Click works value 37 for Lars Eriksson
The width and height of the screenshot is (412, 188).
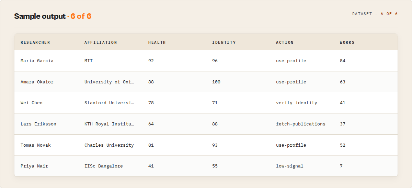pyautogui.click(x=343, y=124)
